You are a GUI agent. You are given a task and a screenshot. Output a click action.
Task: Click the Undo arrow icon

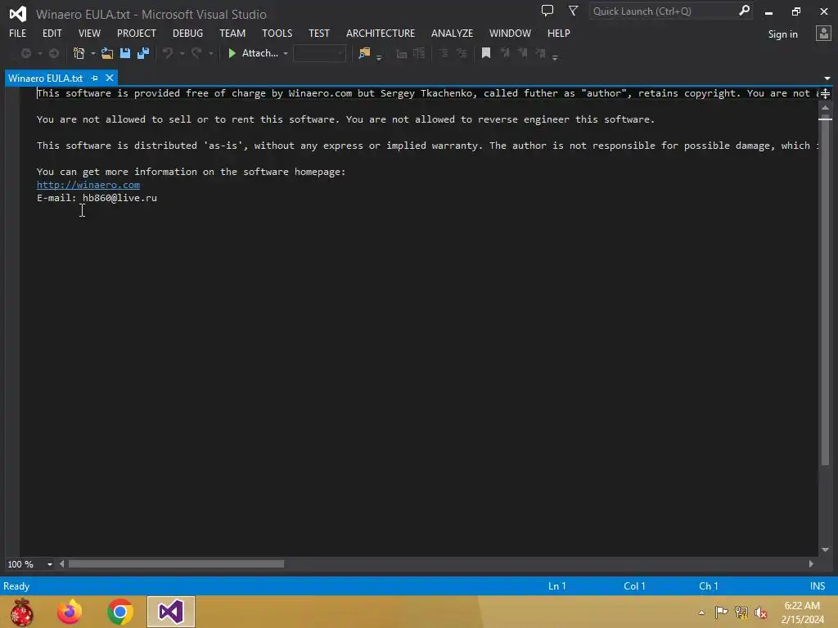click(168, 53)
